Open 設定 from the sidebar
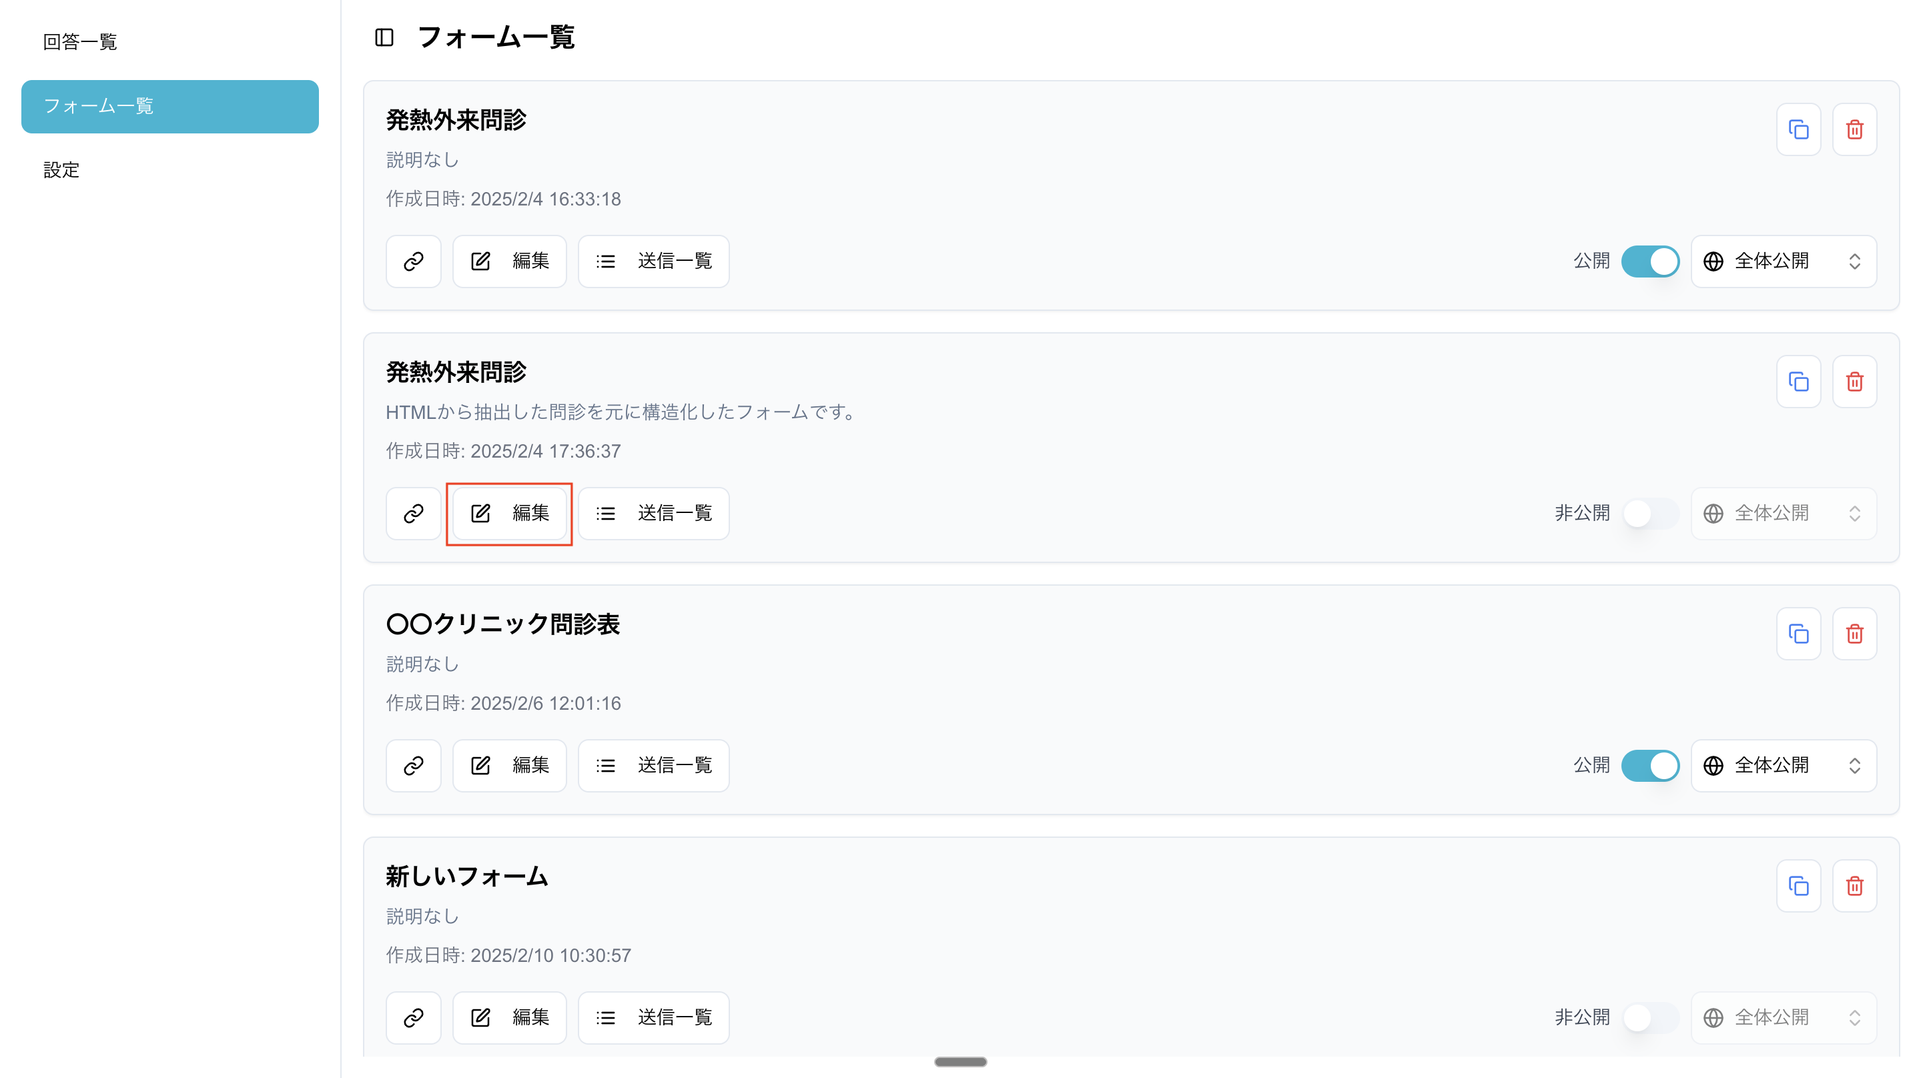This screenshot has width=1915, height=1078. point(61,170)
